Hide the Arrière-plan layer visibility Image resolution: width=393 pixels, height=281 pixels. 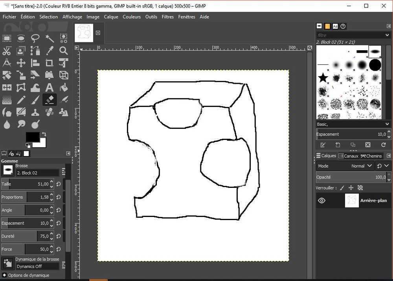coord(321,200)
